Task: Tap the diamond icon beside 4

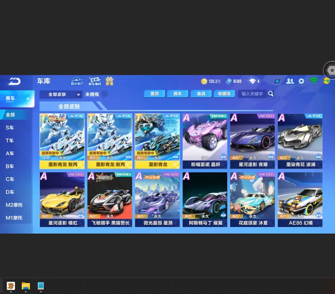Action: (252, 81)
